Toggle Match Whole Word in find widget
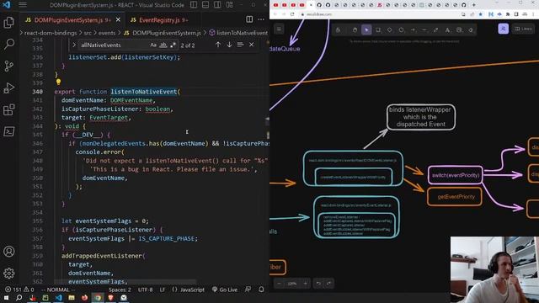This screenshot has height=303, width=539. tap(163, 45)
